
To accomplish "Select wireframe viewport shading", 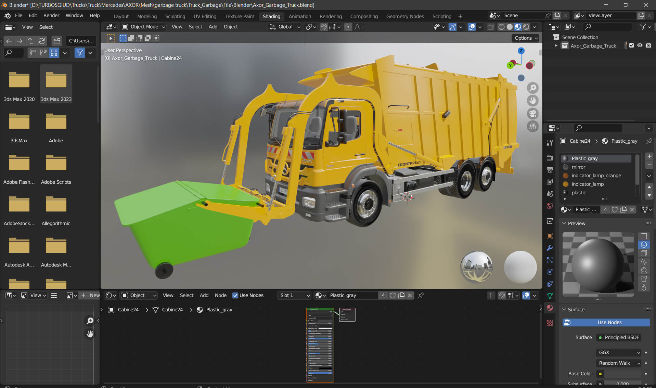I will (501, 27).
